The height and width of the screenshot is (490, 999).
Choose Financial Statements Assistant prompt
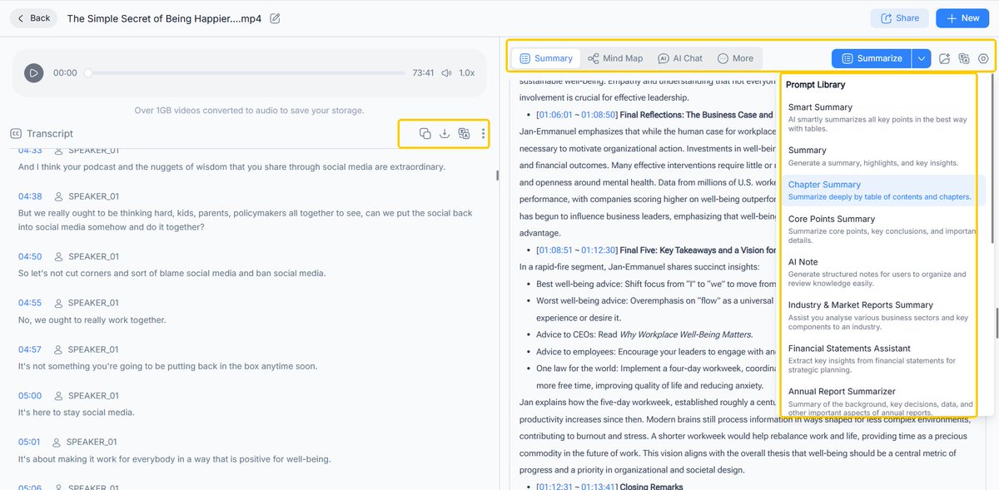pyautogui.click(x=881, y=359)
